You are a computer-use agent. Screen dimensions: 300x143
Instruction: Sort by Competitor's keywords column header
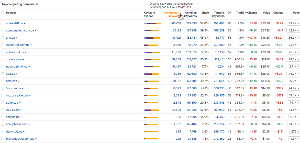click(173, 14)
